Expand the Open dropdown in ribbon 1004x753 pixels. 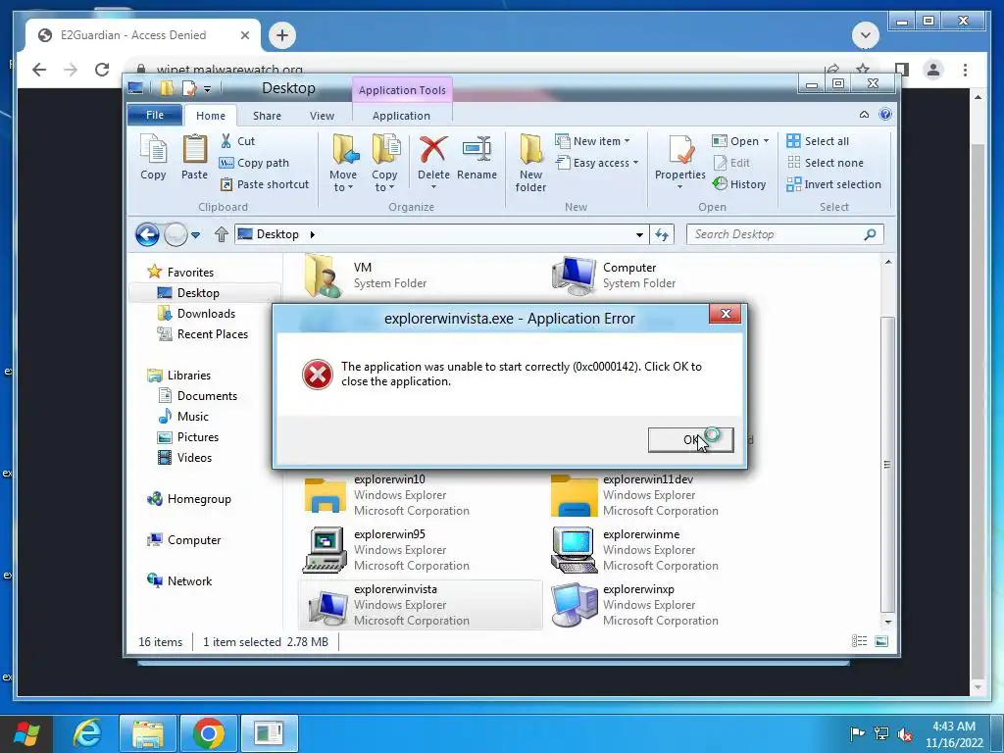pos(740,141)
